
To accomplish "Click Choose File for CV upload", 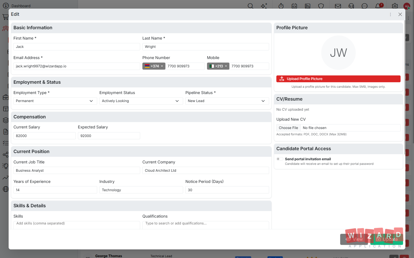I will [x=288, y=128].
